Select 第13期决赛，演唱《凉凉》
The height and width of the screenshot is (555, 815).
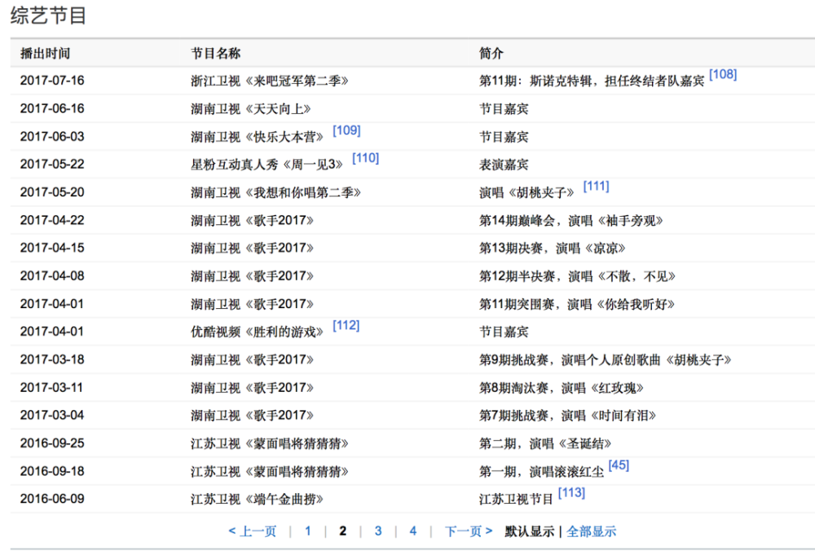pyautogui.click(x=552, y=249)
